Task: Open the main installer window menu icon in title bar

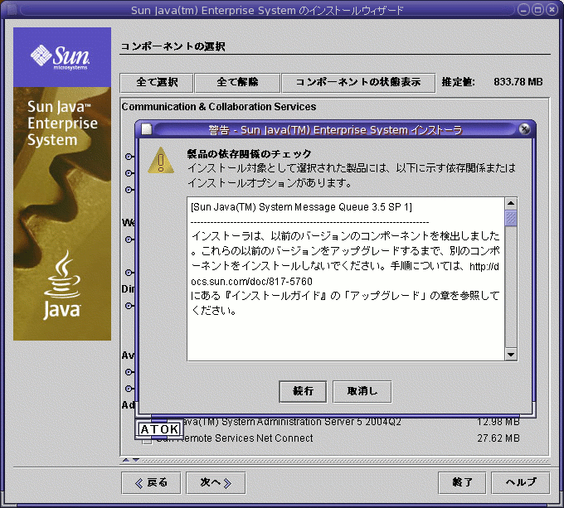Action: click(x=12, y=10)
